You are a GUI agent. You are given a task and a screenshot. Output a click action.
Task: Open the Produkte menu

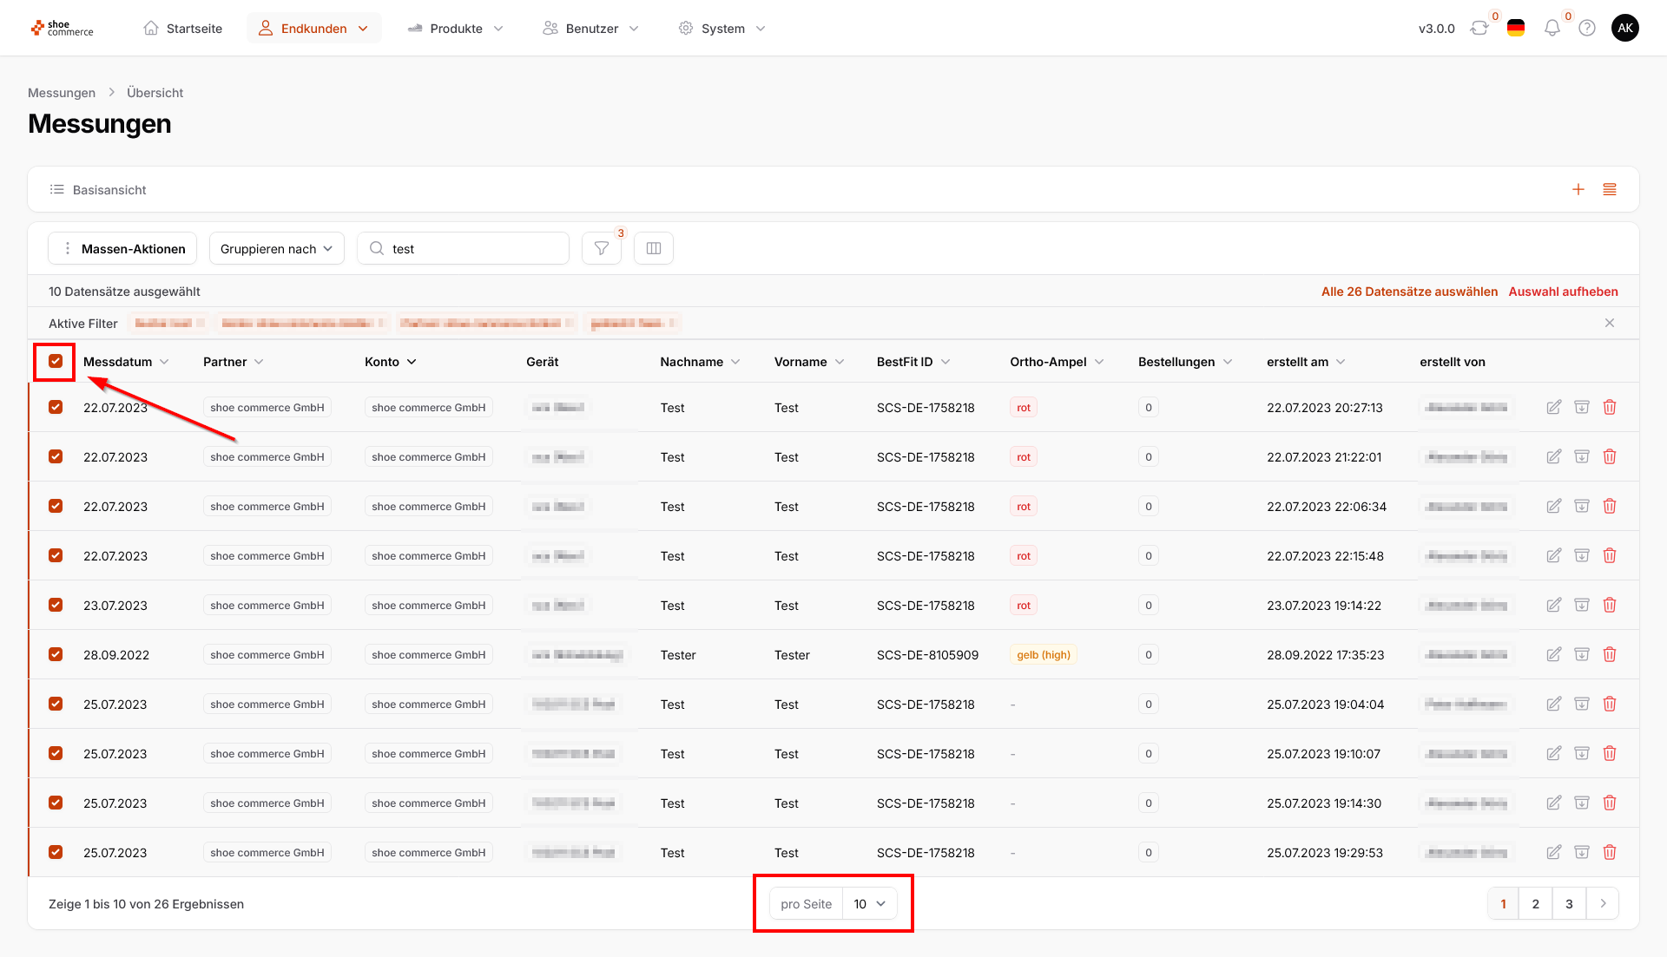(456, 28)
